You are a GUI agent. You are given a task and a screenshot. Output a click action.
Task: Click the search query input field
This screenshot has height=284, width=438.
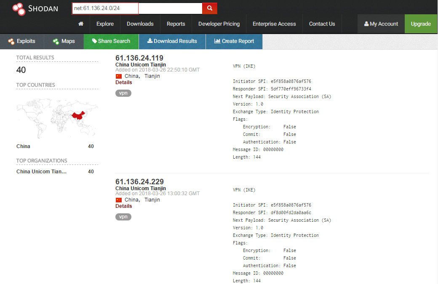(x=137, y=8)
